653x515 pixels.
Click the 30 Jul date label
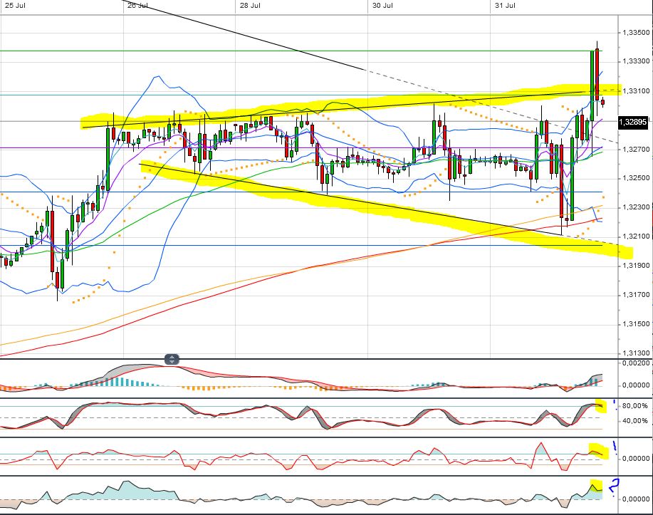[x=382, y=6]
